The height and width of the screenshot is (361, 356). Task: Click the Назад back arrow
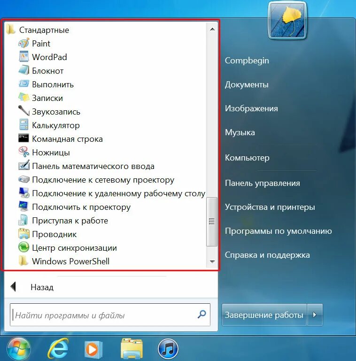(13, 287)
